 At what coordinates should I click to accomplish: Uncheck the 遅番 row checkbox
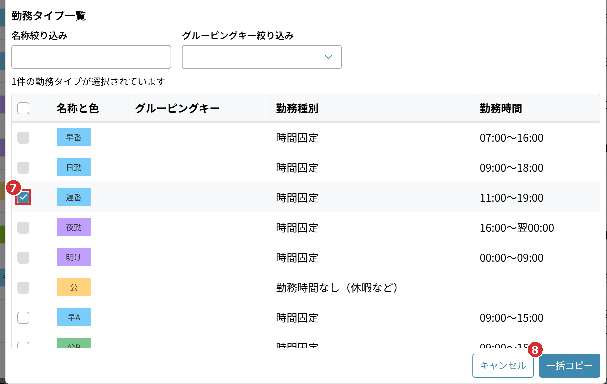coord(23,197)
